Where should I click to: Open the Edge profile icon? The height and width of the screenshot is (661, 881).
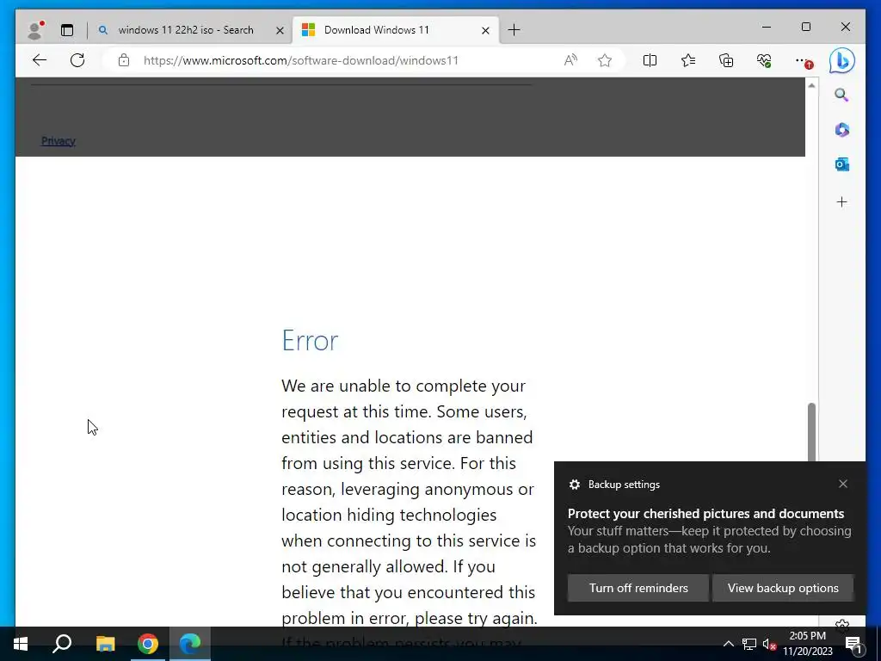tap(35, 30)
